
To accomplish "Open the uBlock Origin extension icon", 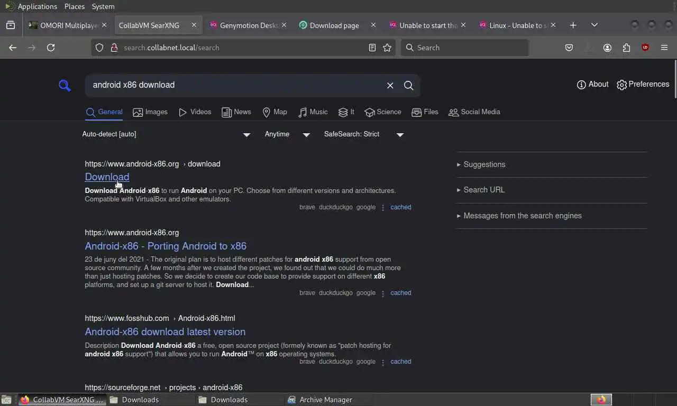I will 645,48.
